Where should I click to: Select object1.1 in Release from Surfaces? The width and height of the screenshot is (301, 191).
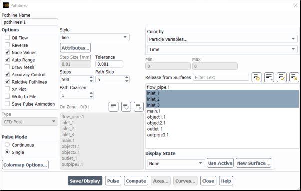point(222,117)
